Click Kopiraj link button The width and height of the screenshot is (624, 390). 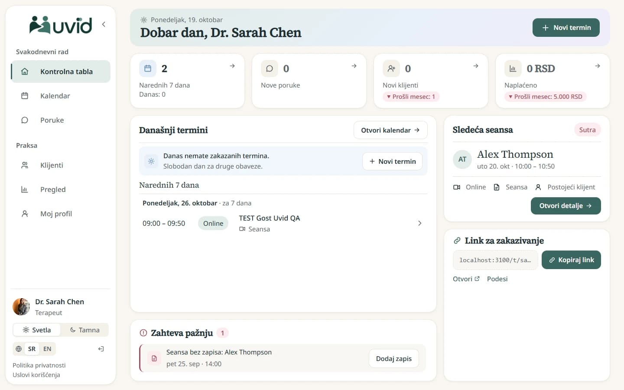click(571, 260)
